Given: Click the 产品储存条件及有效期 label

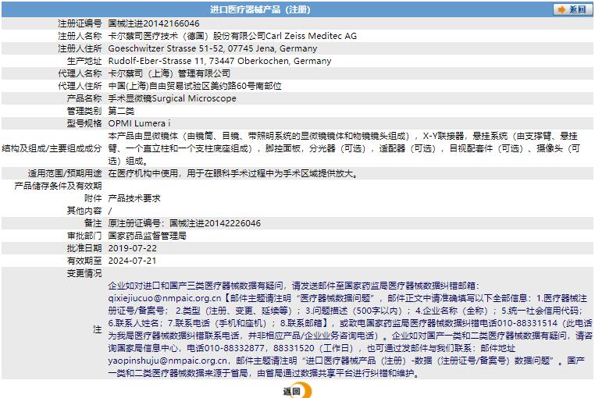Looking at the screenshot, I should 58,186.
